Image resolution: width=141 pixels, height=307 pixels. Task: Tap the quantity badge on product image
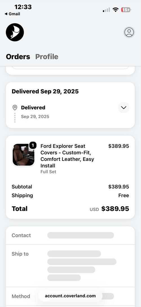point(33,146)
